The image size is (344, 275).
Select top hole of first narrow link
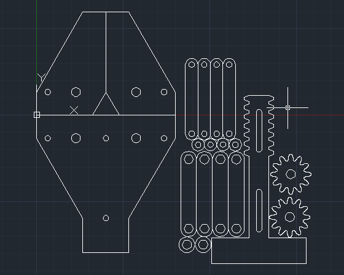[192, 64]
